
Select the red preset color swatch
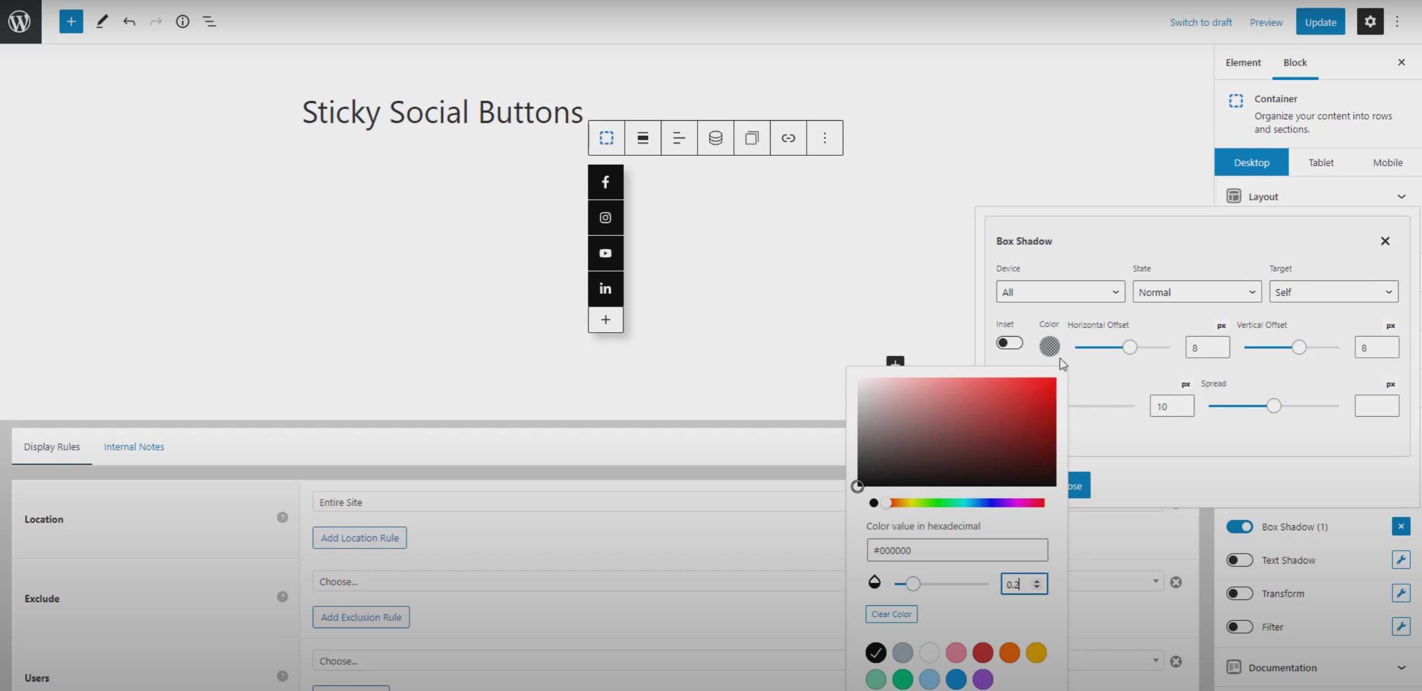[983, 653]
